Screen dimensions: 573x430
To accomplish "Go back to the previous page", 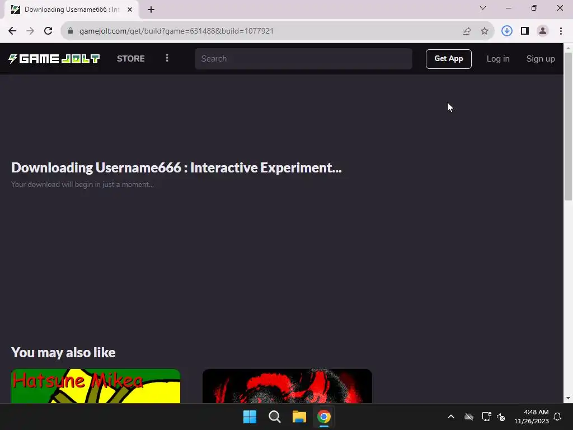I will click(x=12, y=31).
